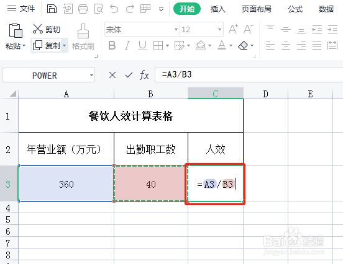This screenshot has height=264, width=343.
Task: Expand the font size 12 dropdown
Action: (x=219, y=29)
